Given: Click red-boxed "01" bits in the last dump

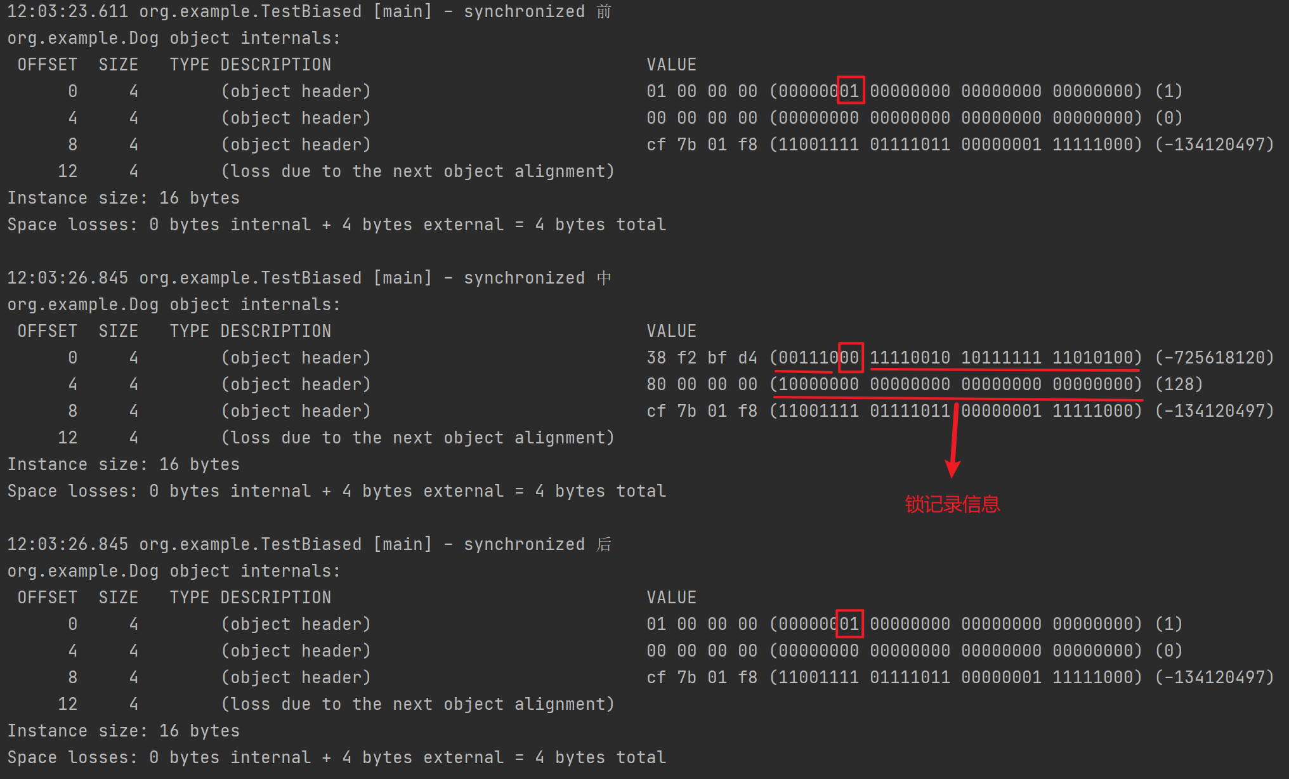Looking at the screenshot, I should [x=850, y=624].
